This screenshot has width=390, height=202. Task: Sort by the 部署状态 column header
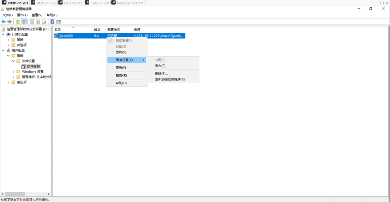coord(119,30)
